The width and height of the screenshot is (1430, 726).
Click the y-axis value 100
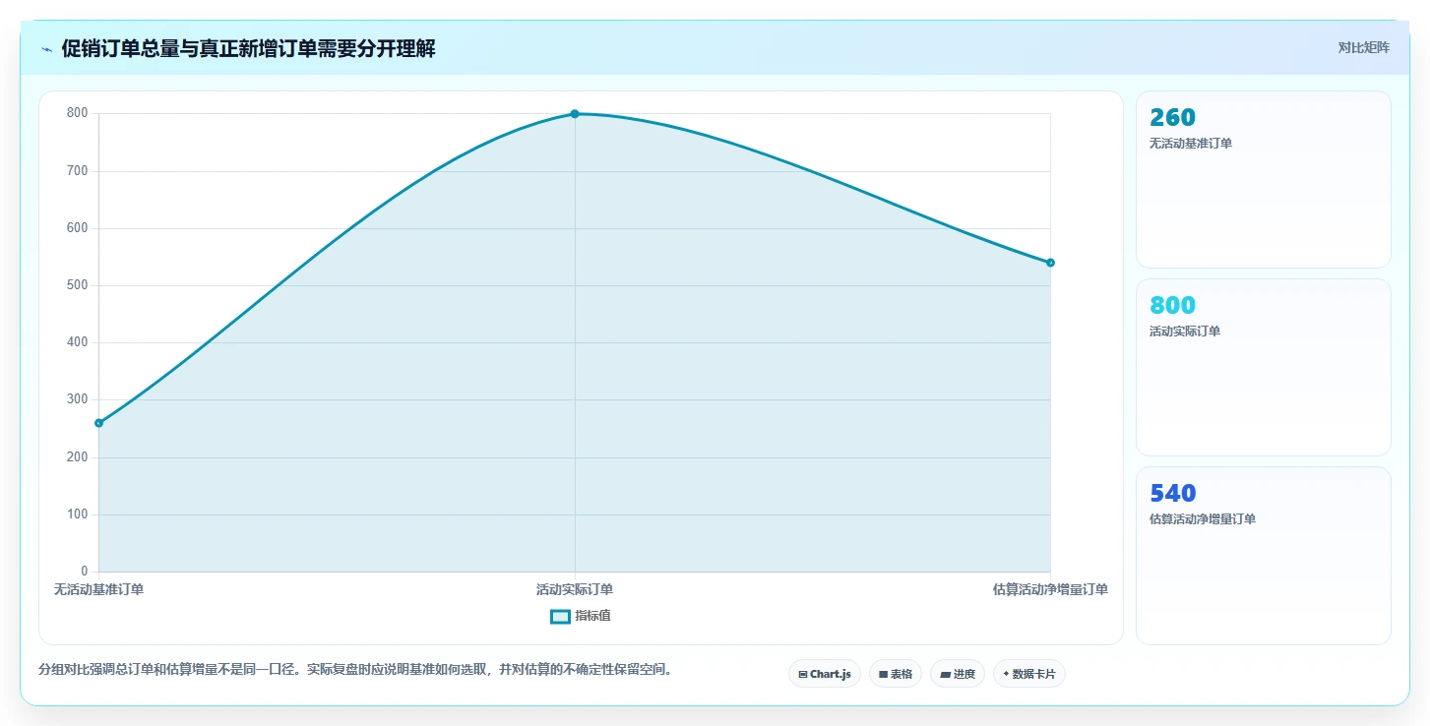click(x=78, y=514)
